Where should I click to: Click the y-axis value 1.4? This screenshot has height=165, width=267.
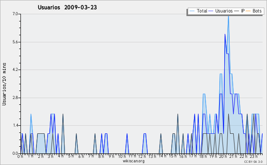click(x=15, y=126)
